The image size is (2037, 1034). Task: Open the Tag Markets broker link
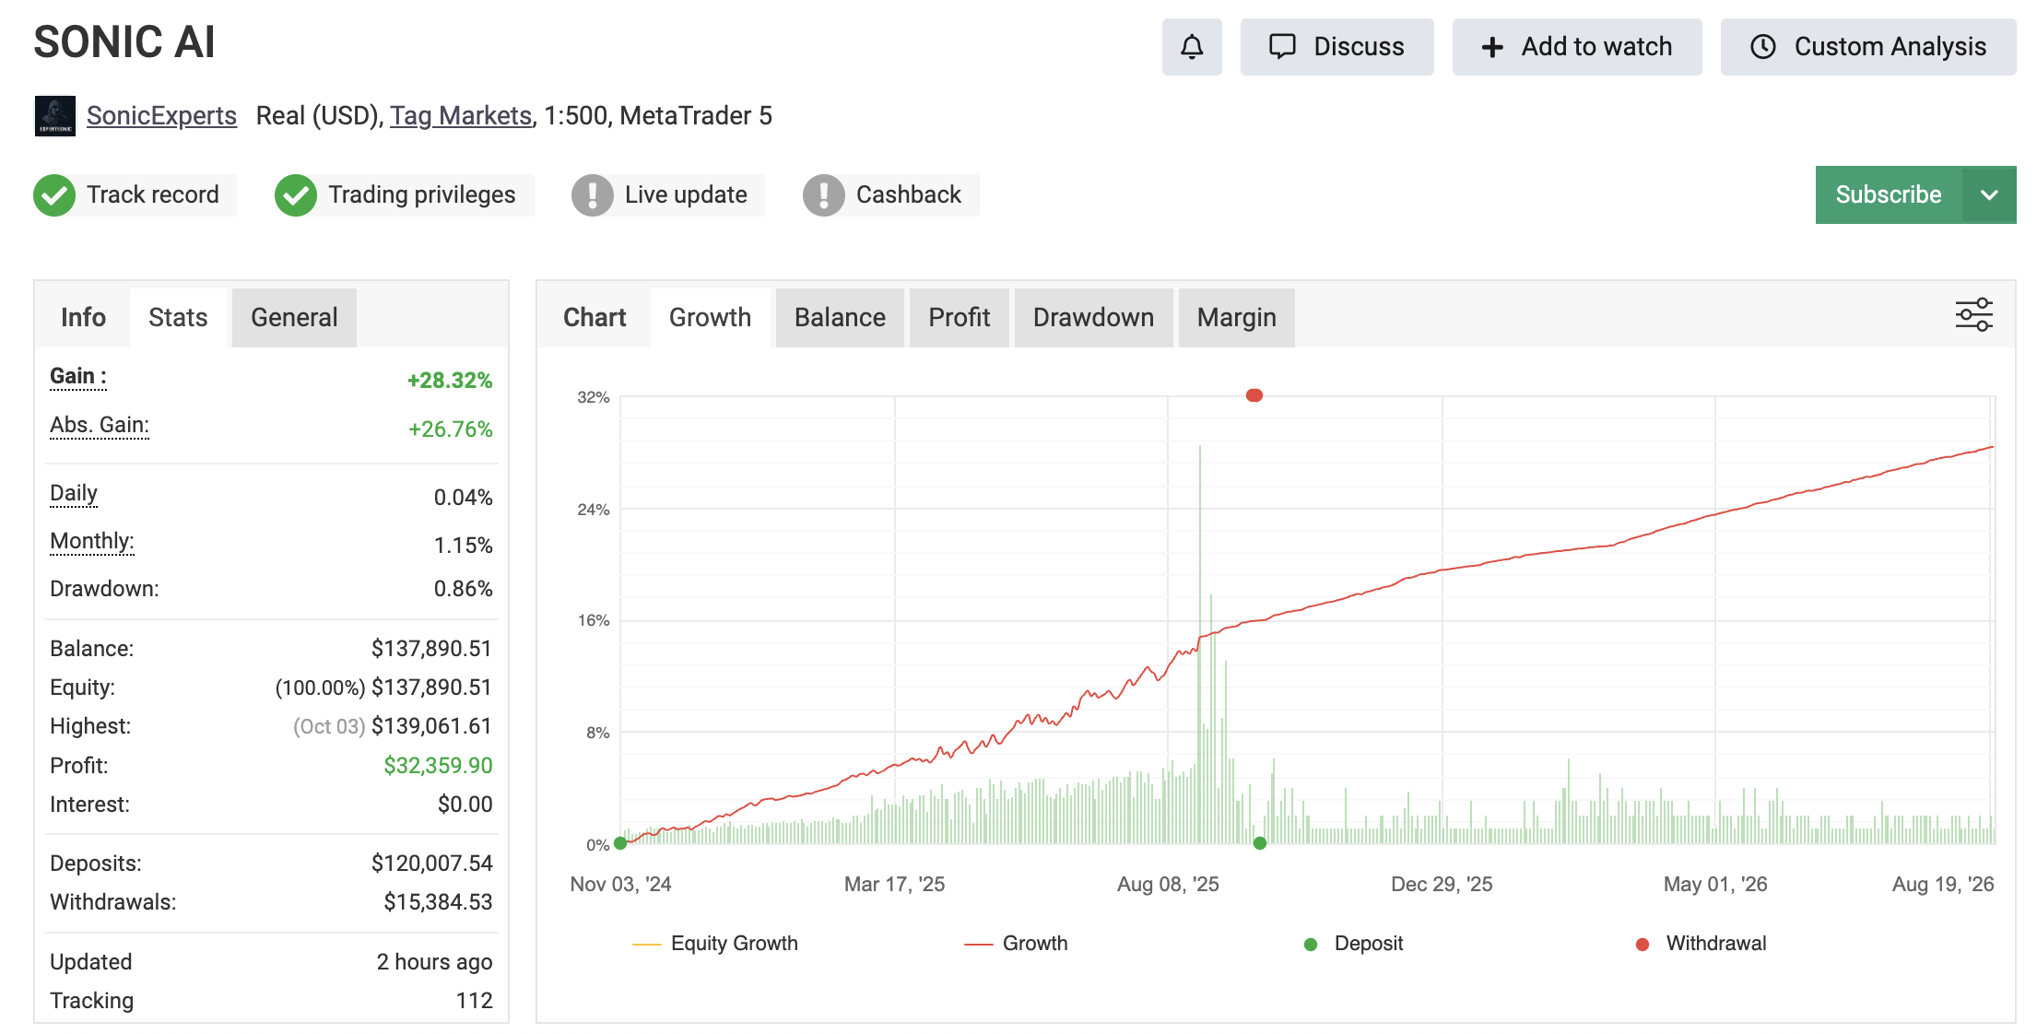pos(461,116)
